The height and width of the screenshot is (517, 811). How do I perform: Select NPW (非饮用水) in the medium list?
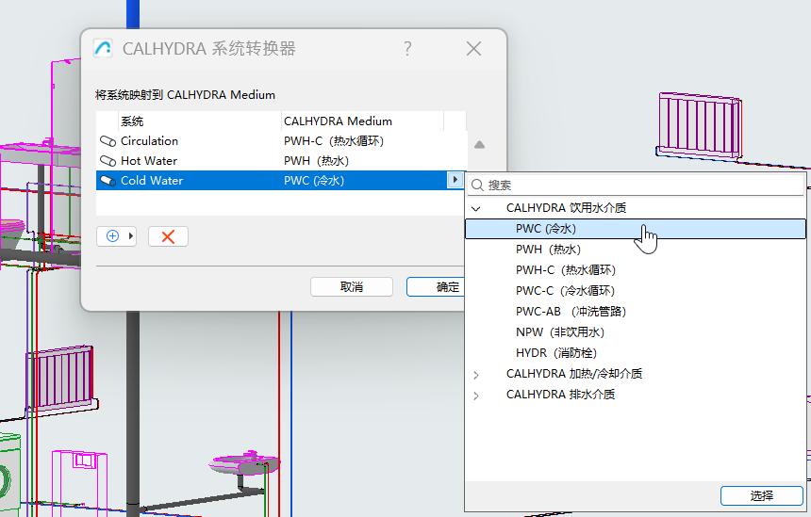coord(636,332)
